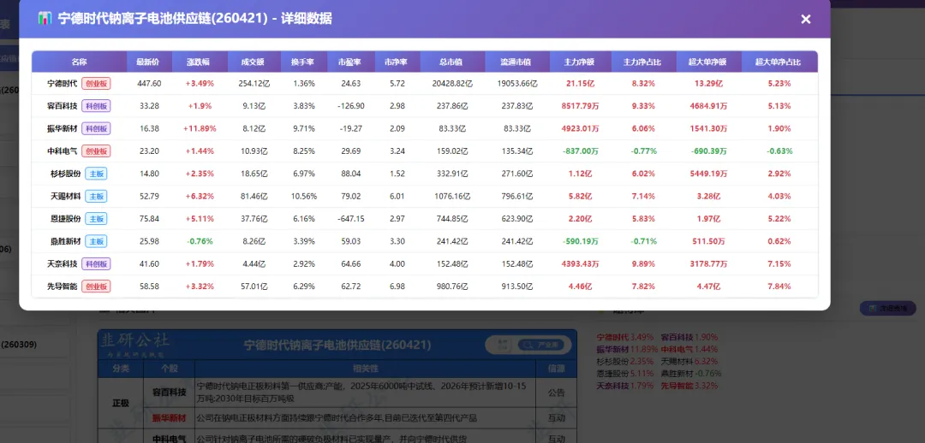This screenshot has width=925, height=443.
Task: Open 天赐材料 stock name in dialog table
Action: click(66, 196)
